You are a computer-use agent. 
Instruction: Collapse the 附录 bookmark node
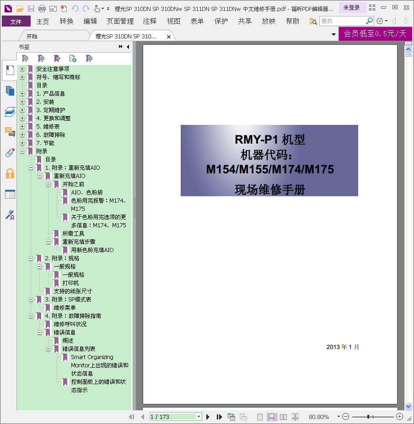(x=22, y=151)
